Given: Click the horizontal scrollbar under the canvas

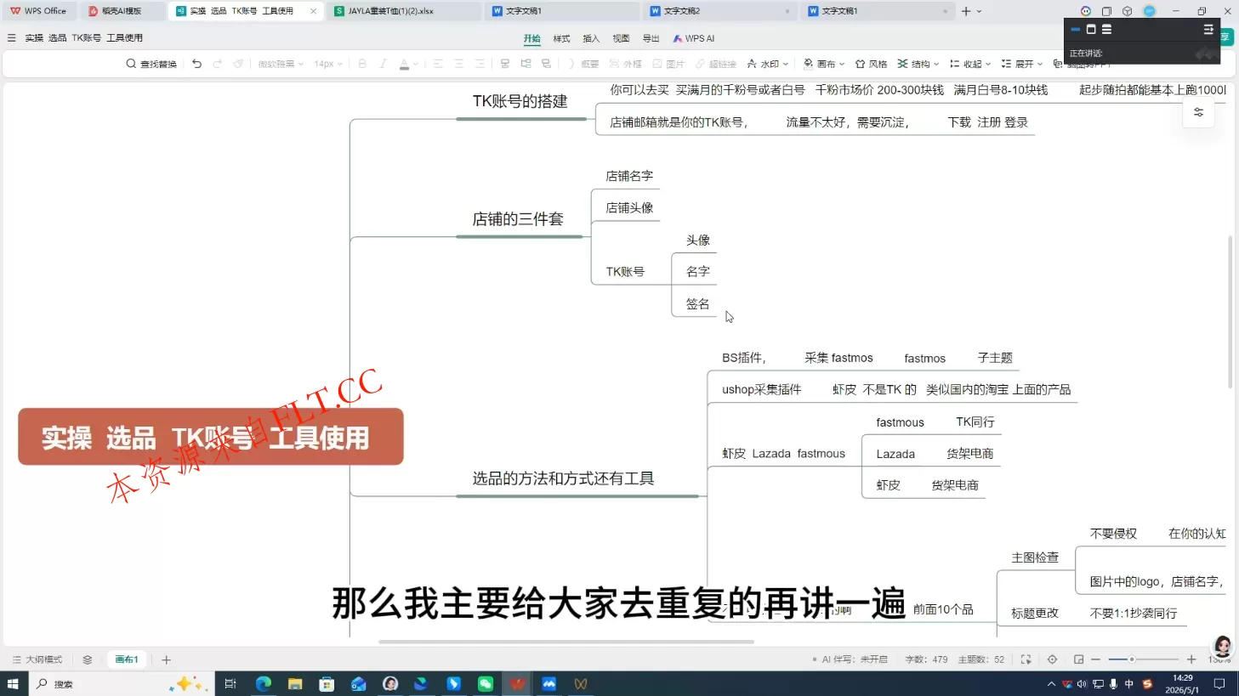Looking at the screenshot, I should [x=566, y=642].
